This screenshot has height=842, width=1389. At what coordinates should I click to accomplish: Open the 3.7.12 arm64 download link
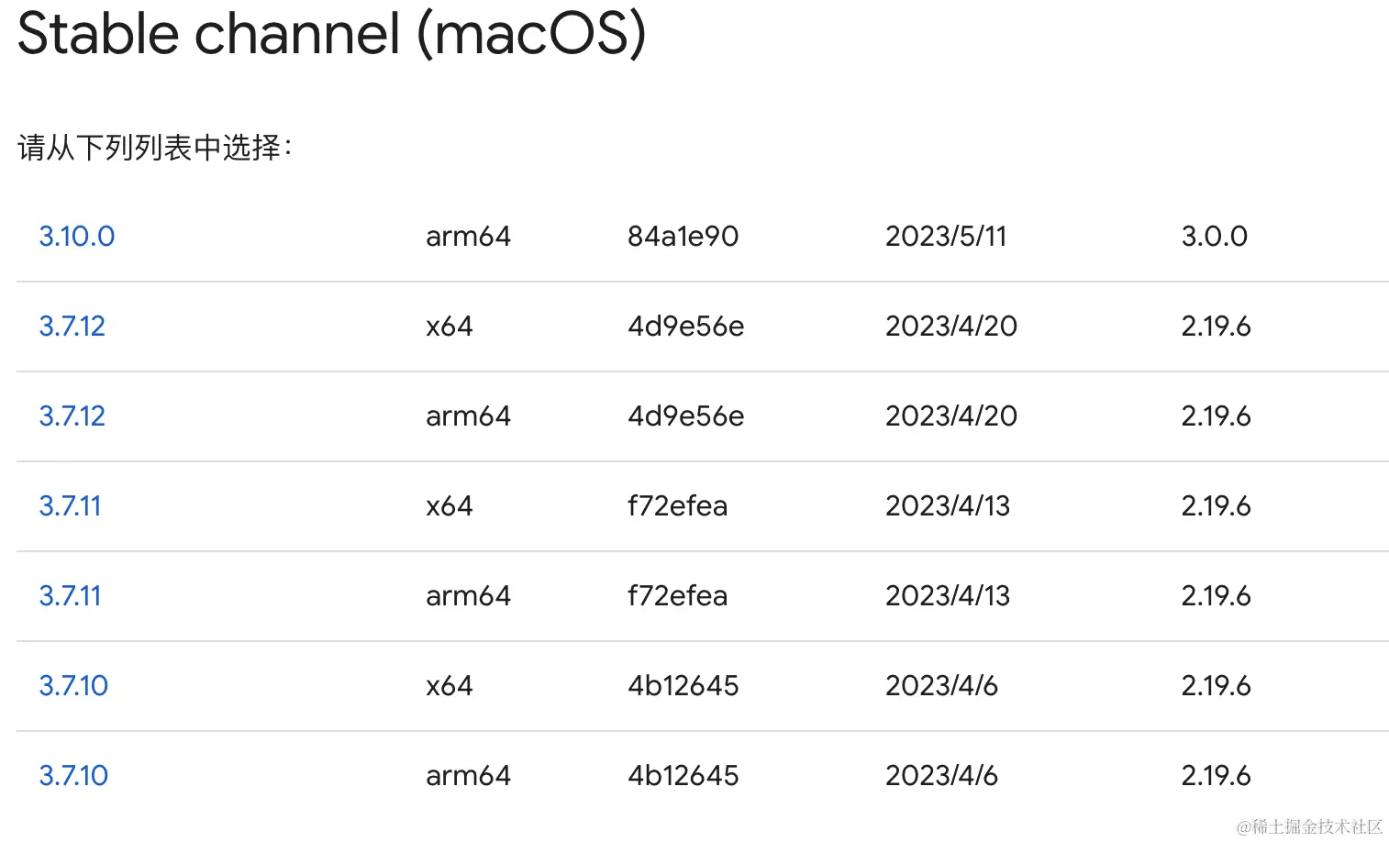[72, 416]
